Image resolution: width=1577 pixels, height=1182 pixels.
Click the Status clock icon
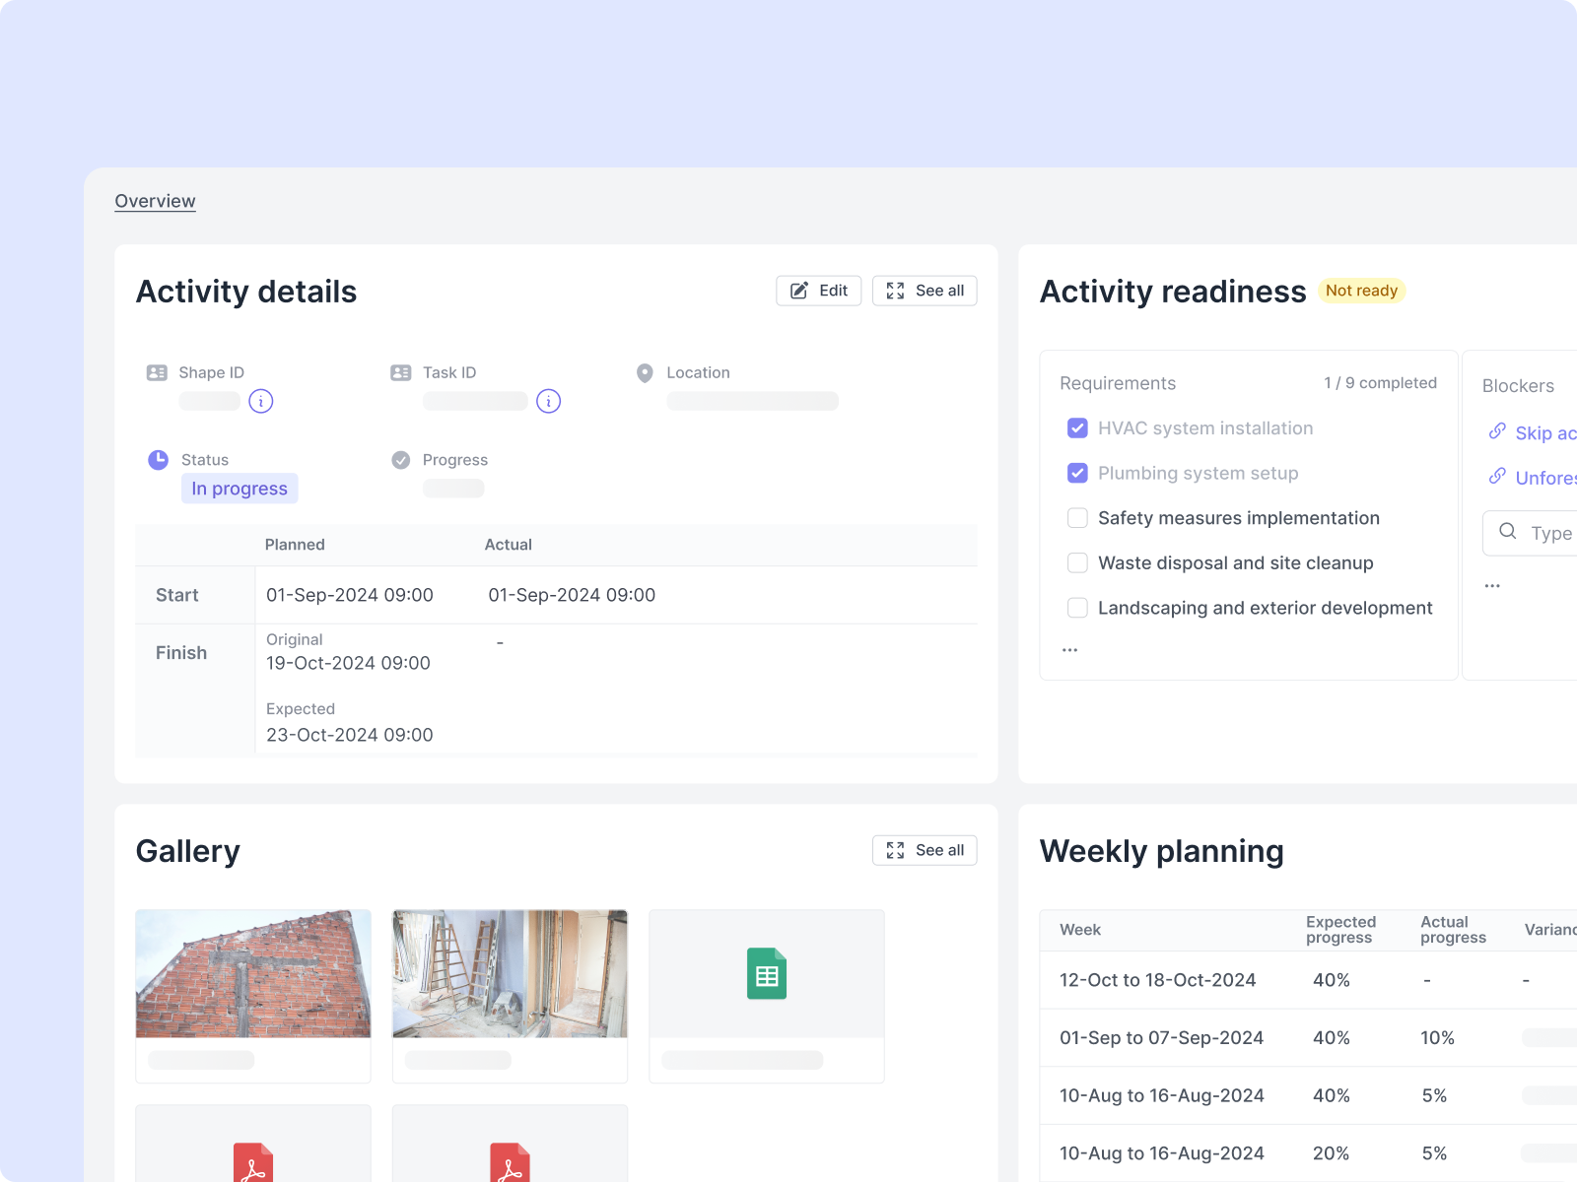click(158, 460)
